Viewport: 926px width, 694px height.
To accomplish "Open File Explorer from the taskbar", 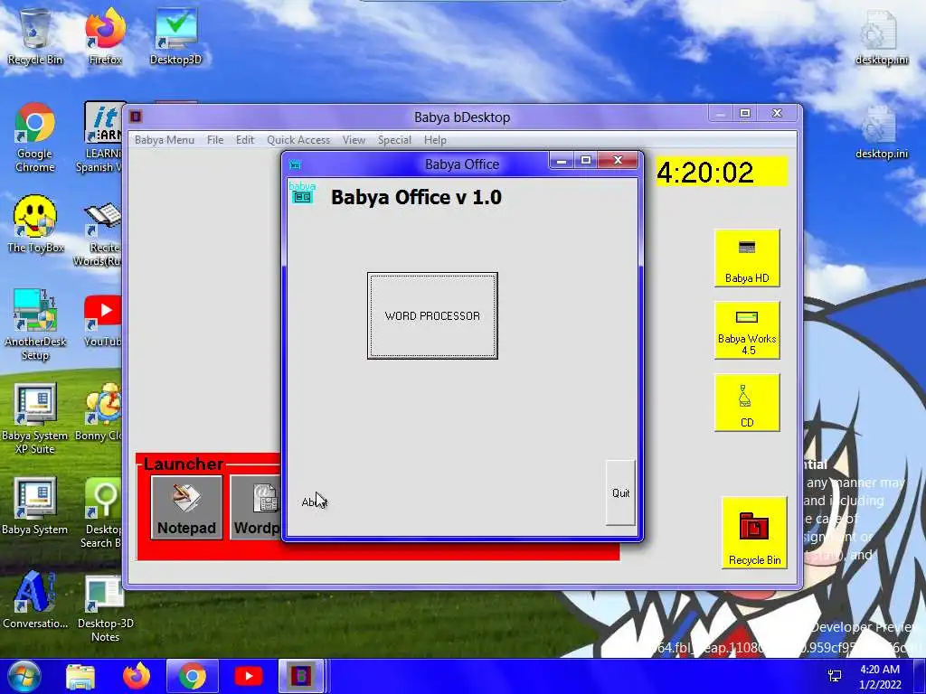I will pyautogui.click(x=80, y=676).
